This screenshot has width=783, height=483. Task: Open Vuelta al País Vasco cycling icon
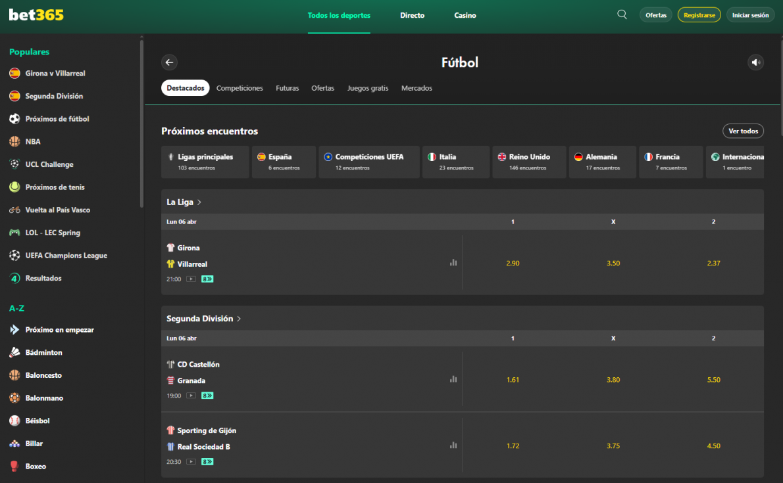[x=14, y=210]
